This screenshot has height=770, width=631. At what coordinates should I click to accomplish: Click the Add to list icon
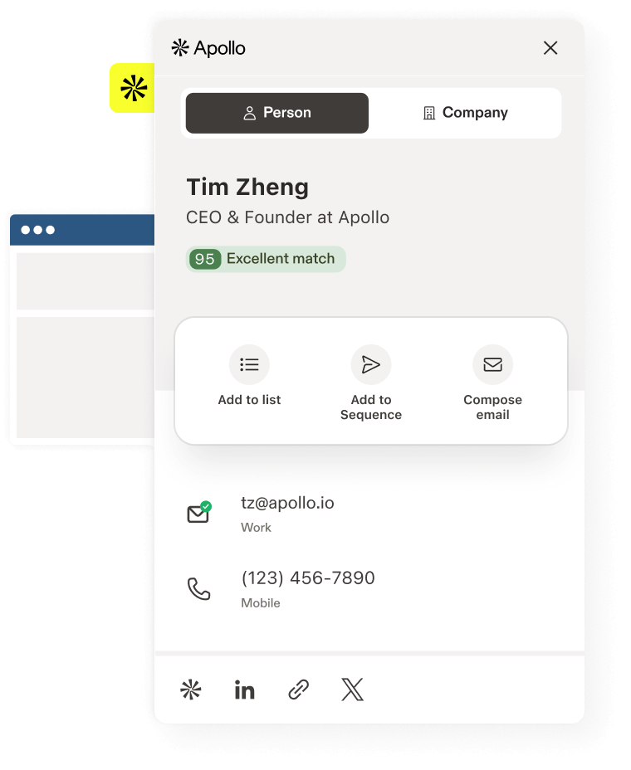pos(249,364)
